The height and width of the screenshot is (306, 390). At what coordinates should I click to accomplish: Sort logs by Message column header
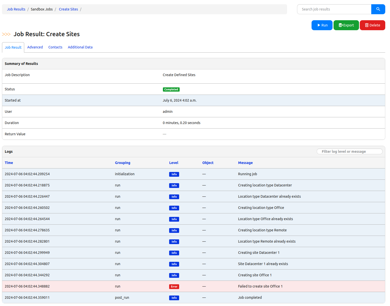[245, 163]
